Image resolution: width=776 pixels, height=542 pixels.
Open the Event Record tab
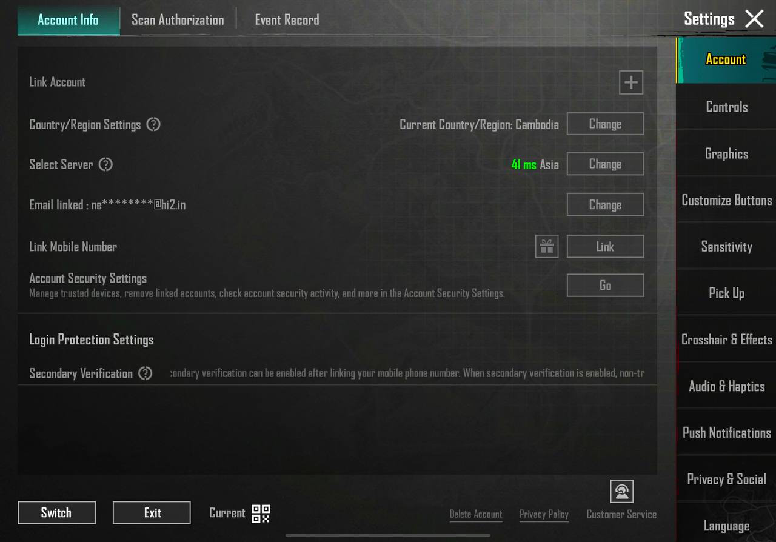click(287, 20)
